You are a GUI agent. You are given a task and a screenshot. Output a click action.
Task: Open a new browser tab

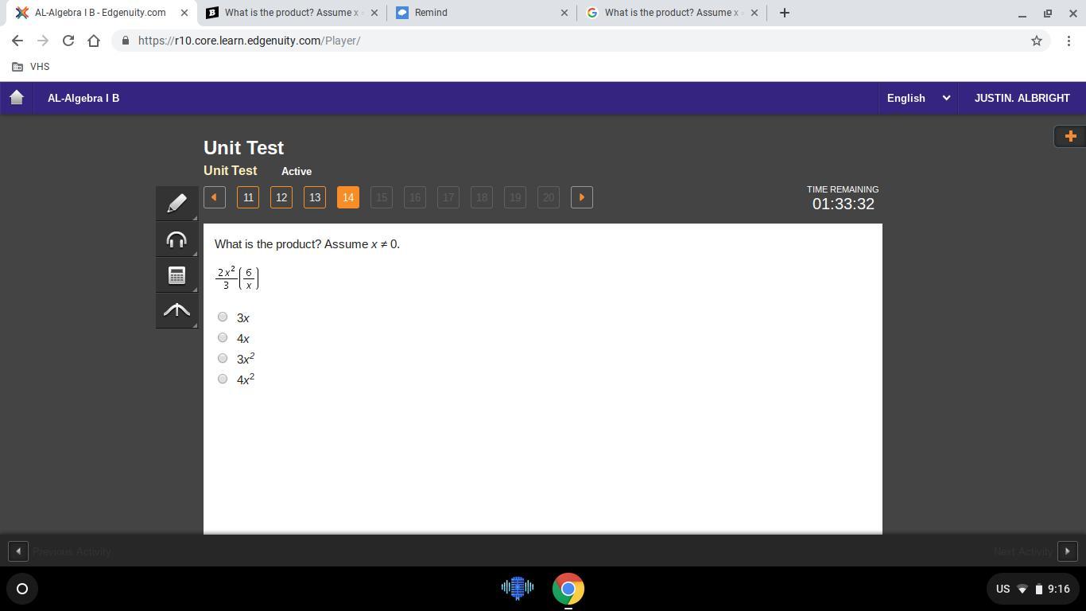point(785,13)
